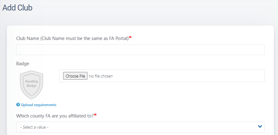Click the 'Awaiting Badge' text inside the shield

(31, 83)
